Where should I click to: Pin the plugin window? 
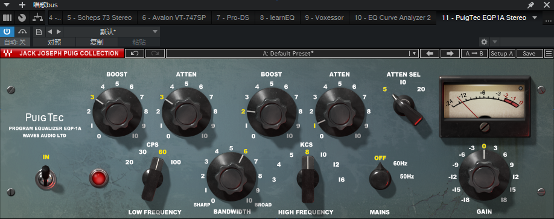(530, 5)
